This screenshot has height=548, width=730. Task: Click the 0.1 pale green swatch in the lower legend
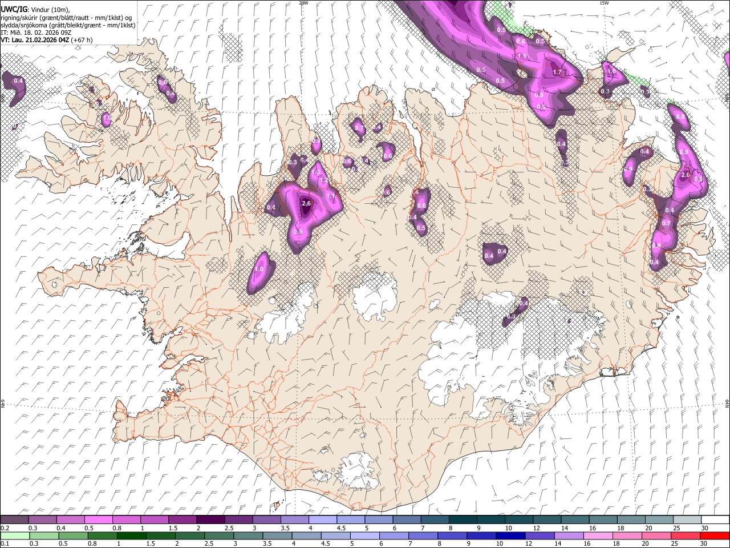pos(15,535)
